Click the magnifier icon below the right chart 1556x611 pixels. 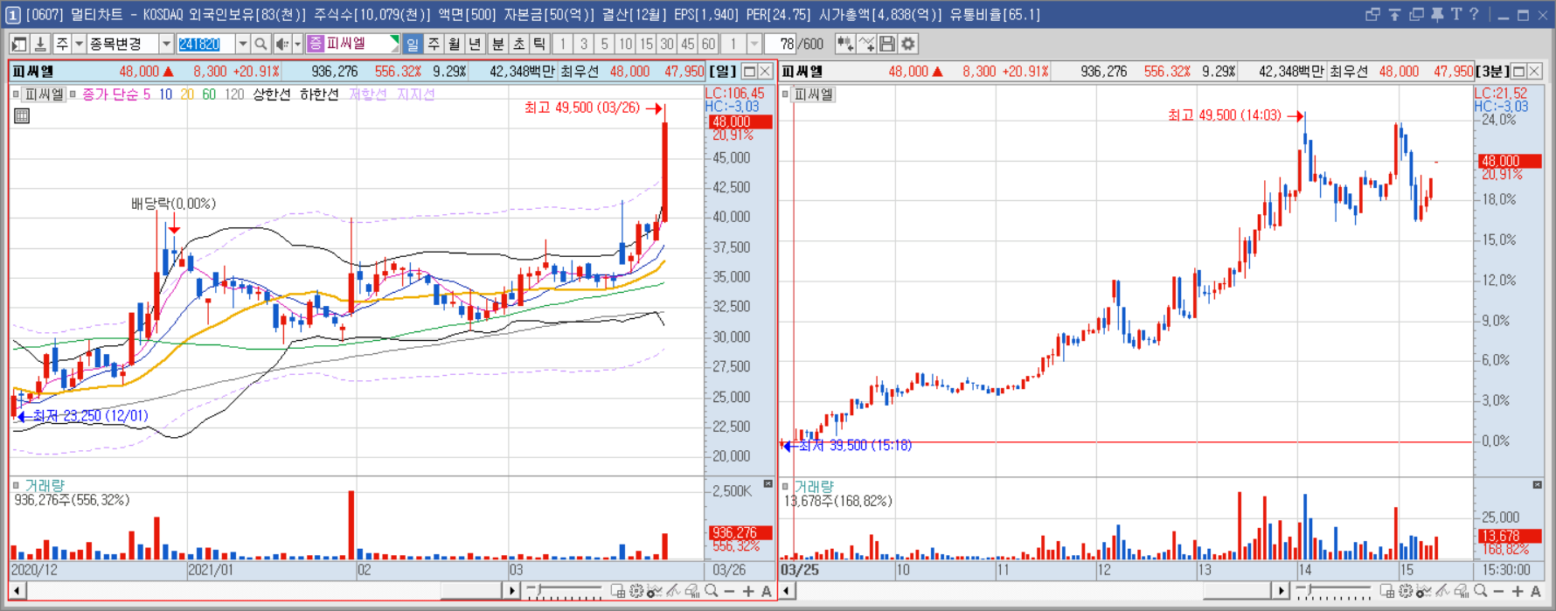click(1480, 592)
